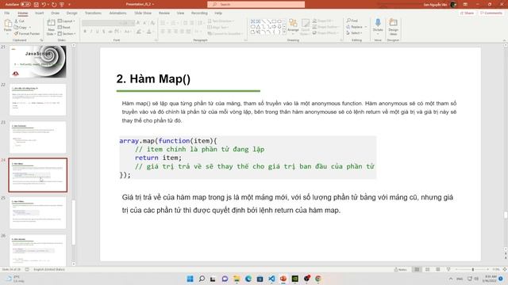Start presentation from beginning via quick access icon

62,5
